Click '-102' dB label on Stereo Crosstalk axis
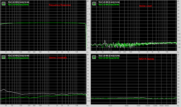Viewport: 181px width, 107px height. click(88, 98)
